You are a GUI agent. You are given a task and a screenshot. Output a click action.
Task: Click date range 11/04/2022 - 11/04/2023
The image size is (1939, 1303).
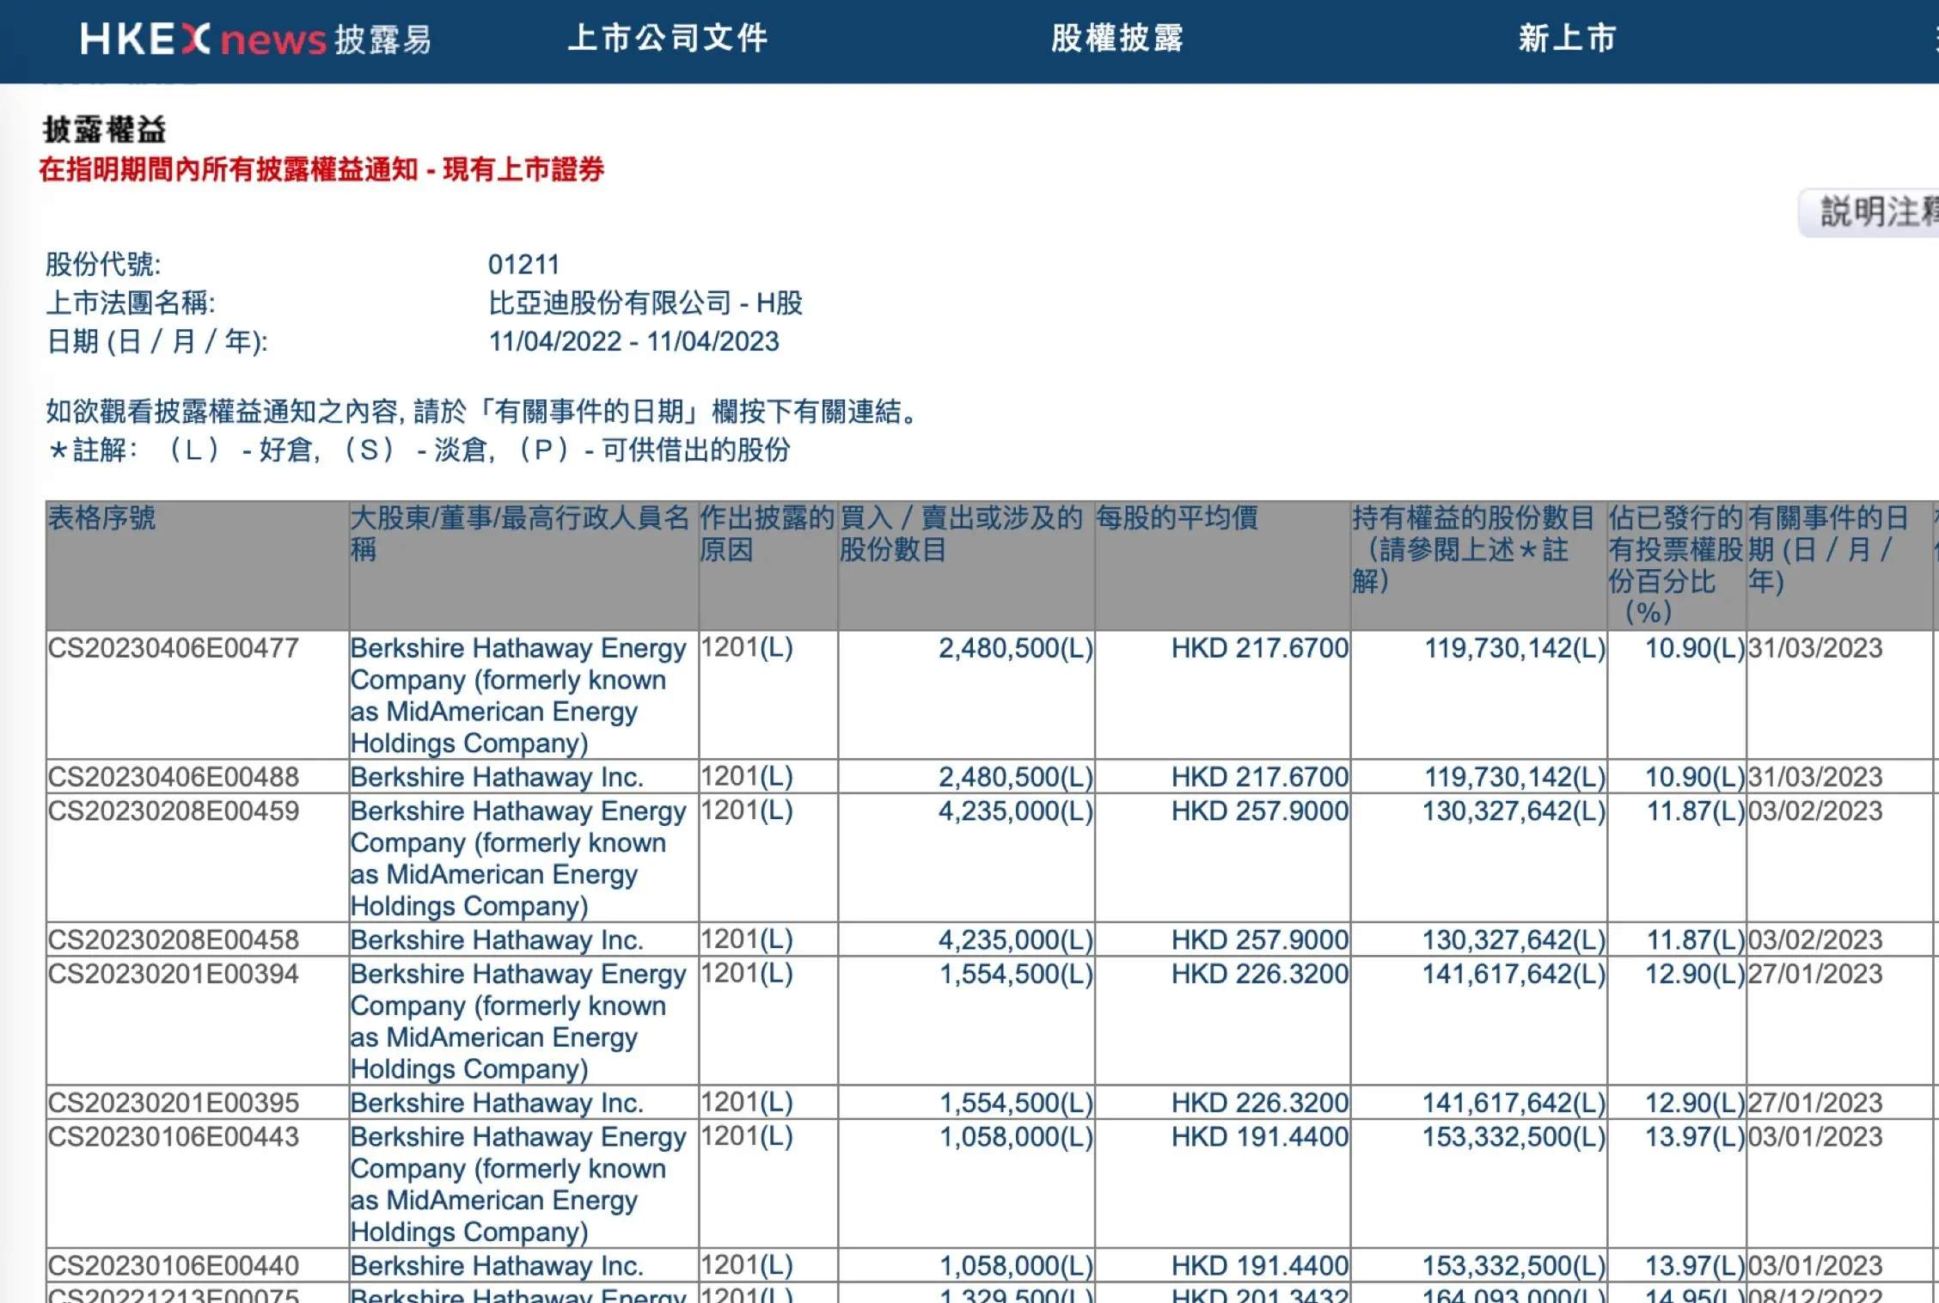click(x=634, y=341)
